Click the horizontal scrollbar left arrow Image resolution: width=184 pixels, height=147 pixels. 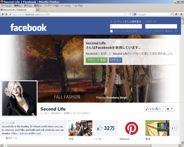point(1,145)
